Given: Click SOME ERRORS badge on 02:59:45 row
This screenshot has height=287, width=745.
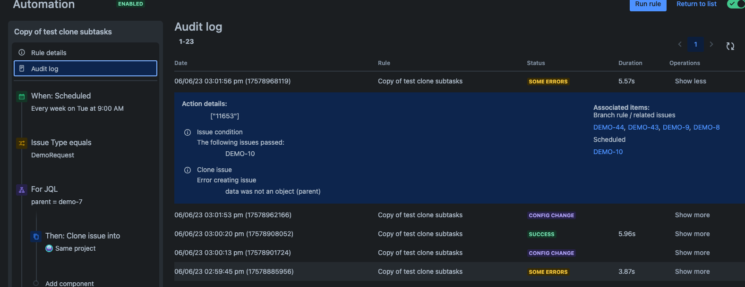Looking at the screenshot, I should pos(548,272).
